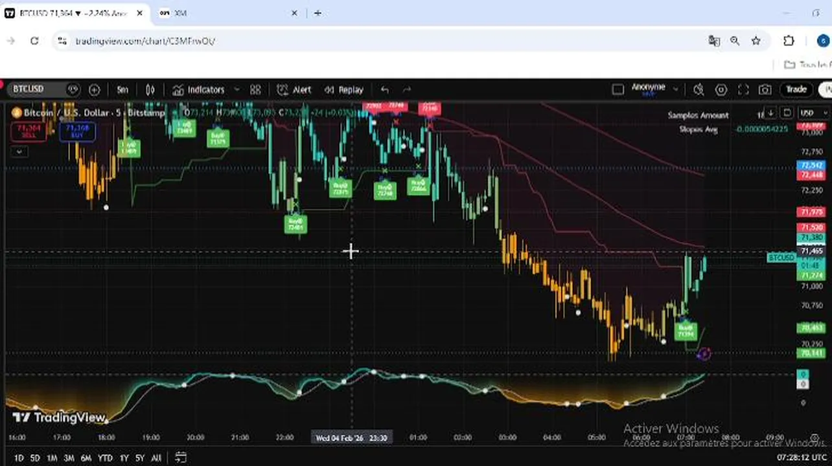Select the All date range

pos(156,458)
